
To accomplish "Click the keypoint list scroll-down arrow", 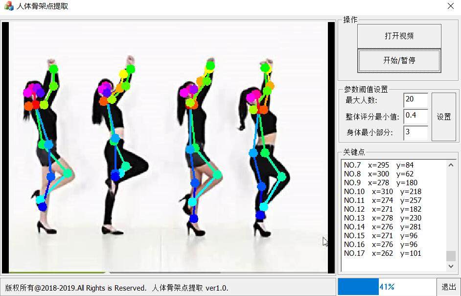I will point(451,266).
